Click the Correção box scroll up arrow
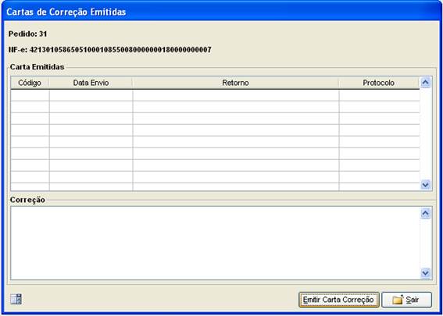 426,213
